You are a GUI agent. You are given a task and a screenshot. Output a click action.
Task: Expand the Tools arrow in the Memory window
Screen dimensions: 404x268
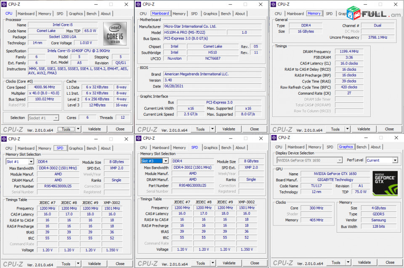point(347,129)
